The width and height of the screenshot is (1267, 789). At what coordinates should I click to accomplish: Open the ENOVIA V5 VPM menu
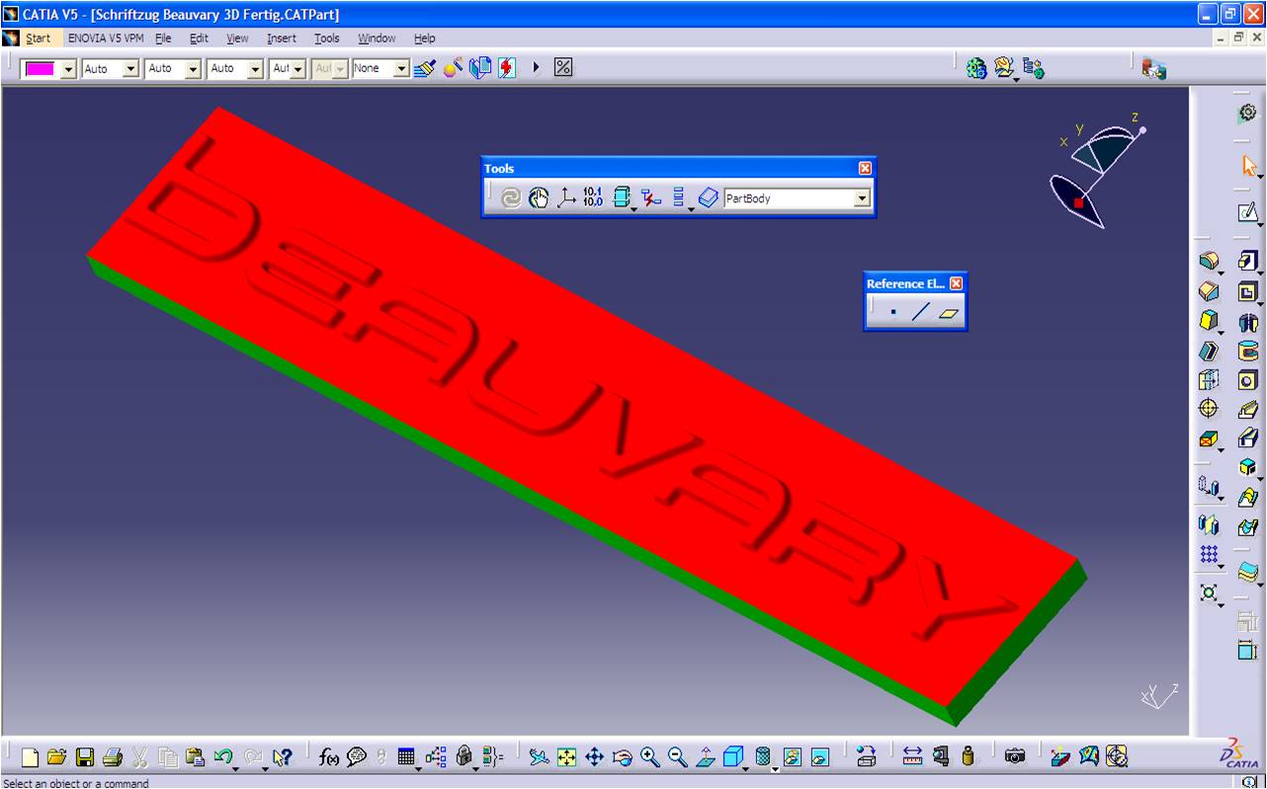(106, 39)
